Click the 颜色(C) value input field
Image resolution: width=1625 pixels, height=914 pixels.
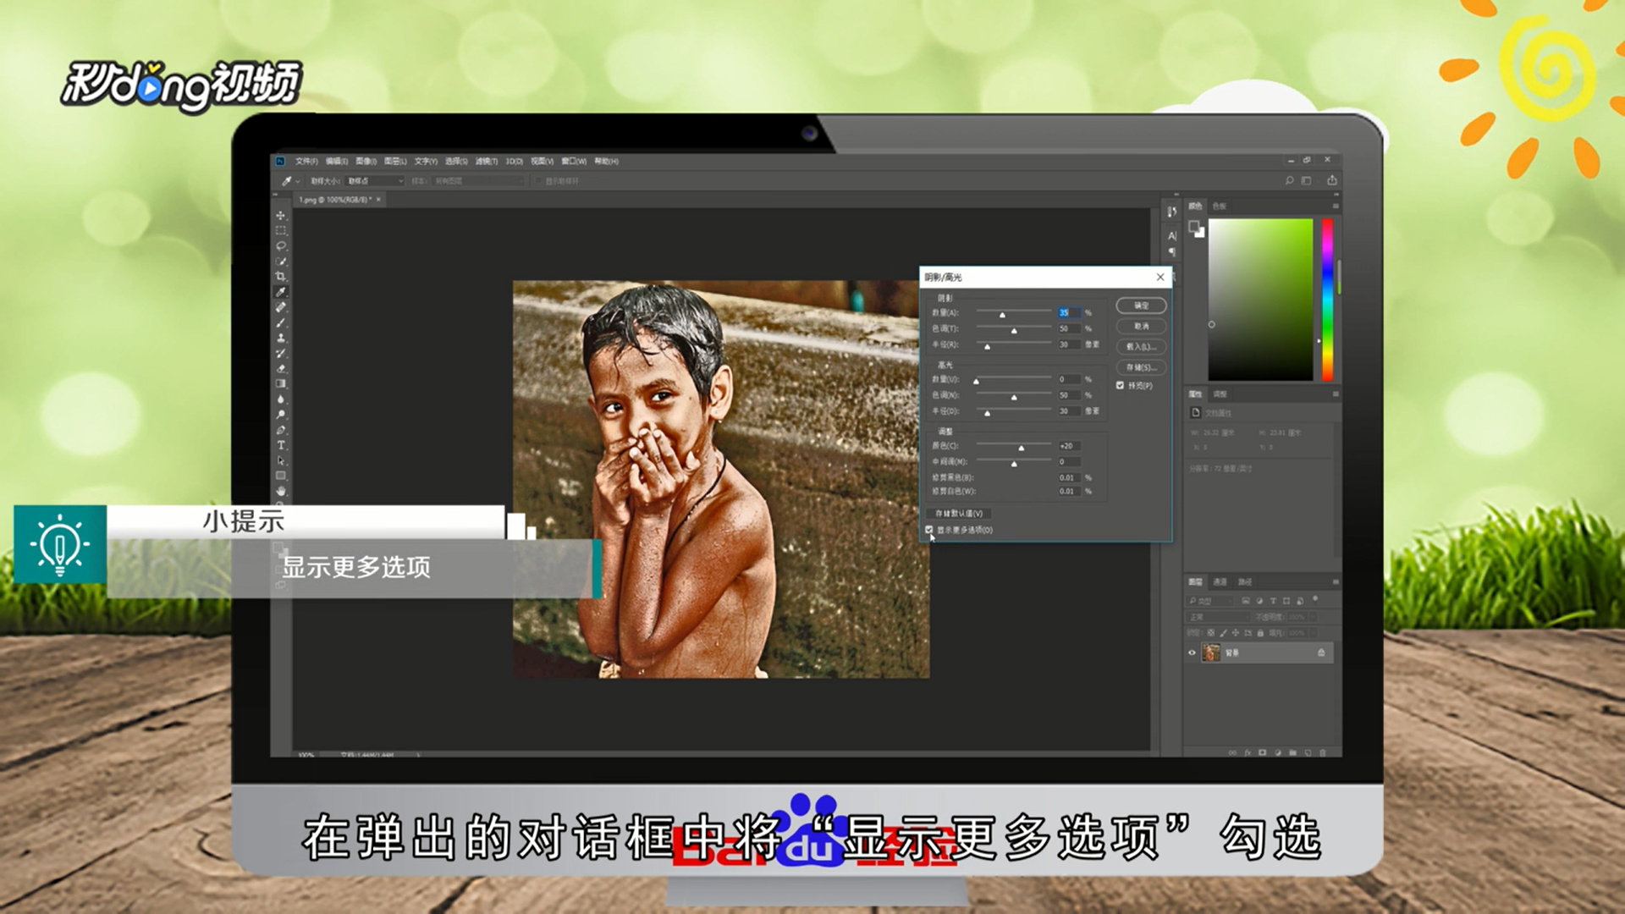(x=1068, y=446)
